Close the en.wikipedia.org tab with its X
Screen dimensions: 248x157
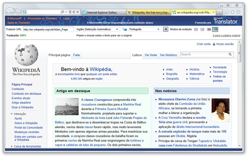(x=214, y=12)
